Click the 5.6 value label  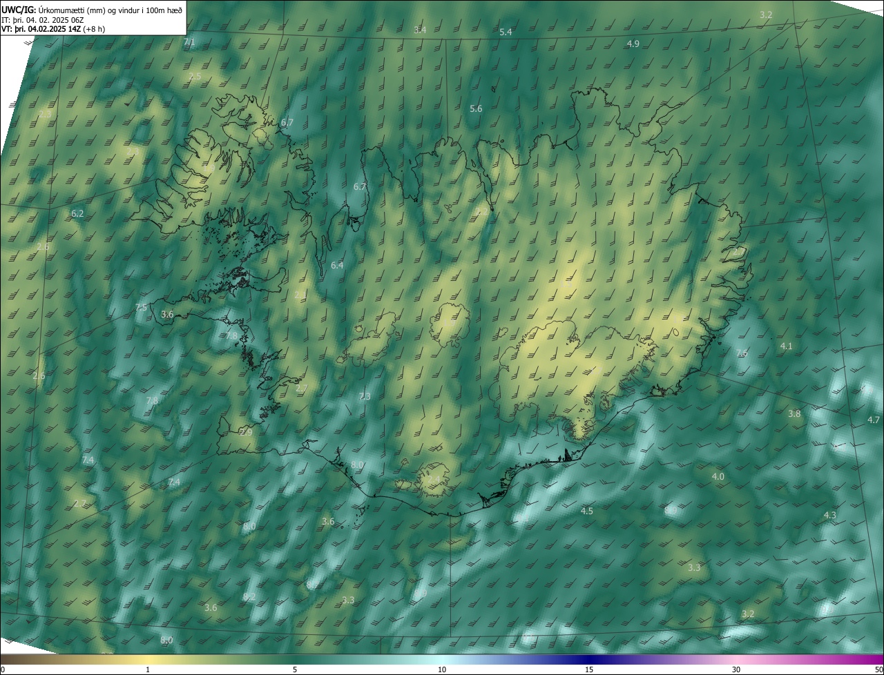pyautogui.click(x=476, y=108)
